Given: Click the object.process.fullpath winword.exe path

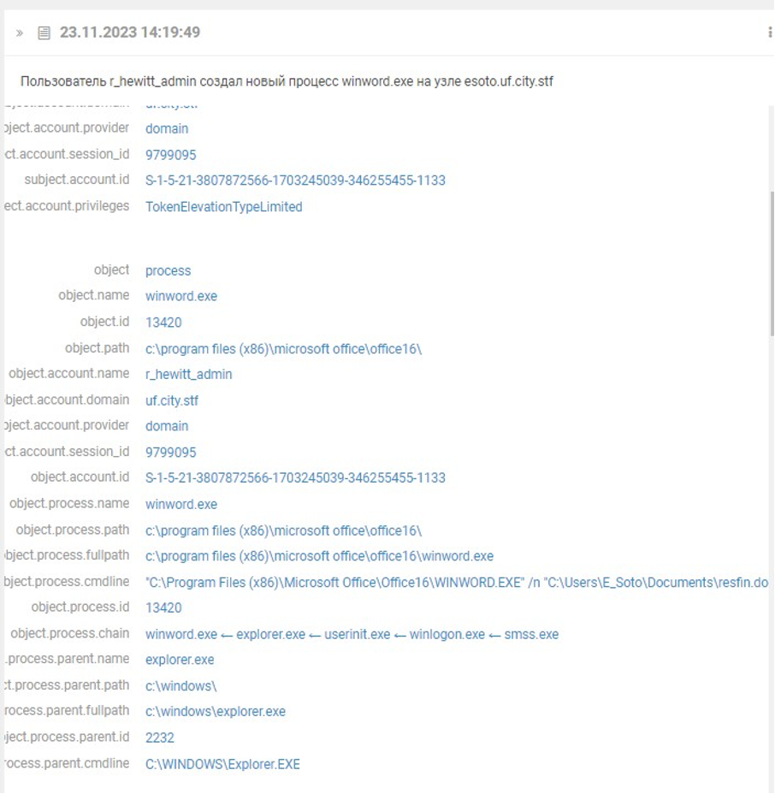Looking at the screenshot, I should coord(319,556).
